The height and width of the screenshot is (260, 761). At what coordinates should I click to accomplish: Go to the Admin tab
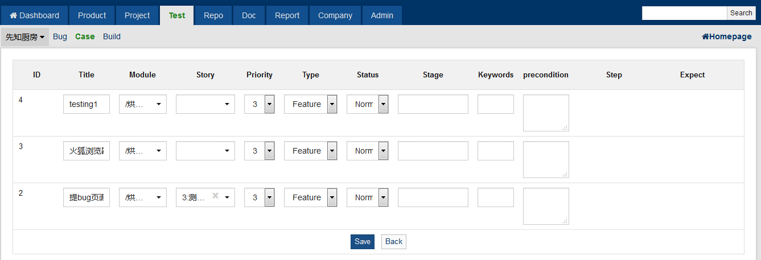[382, 15]
